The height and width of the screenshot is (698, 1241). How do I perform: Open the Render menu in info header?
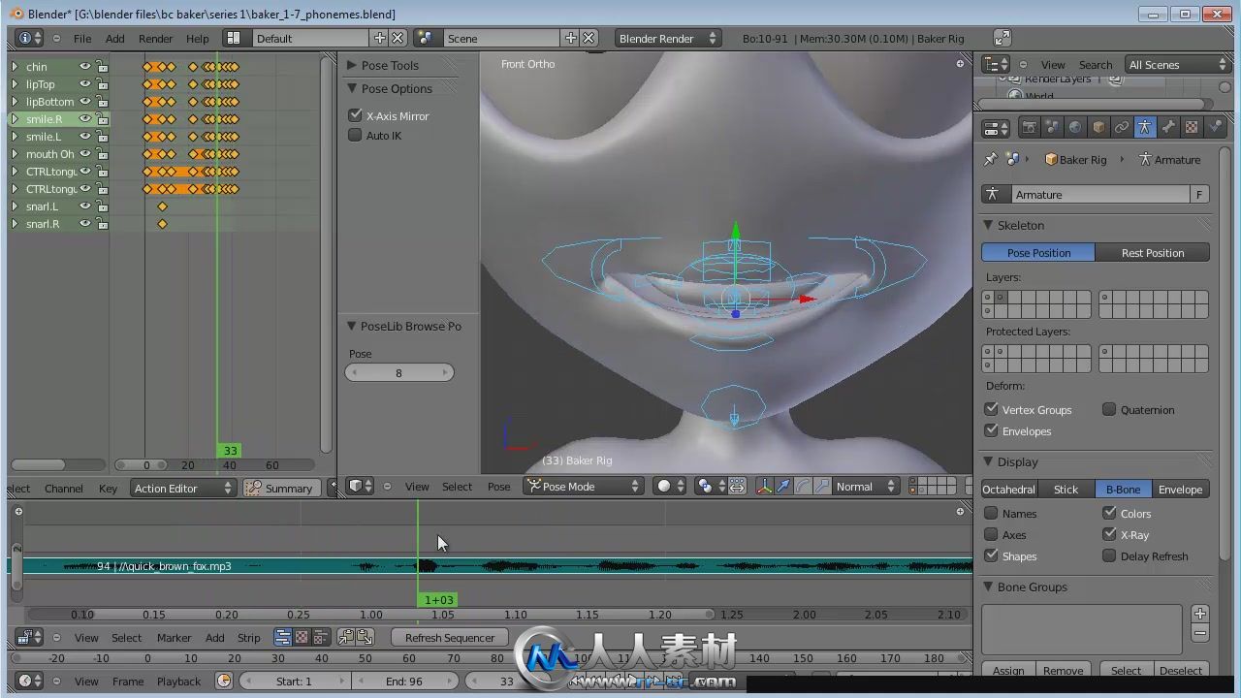click(155, 39)
